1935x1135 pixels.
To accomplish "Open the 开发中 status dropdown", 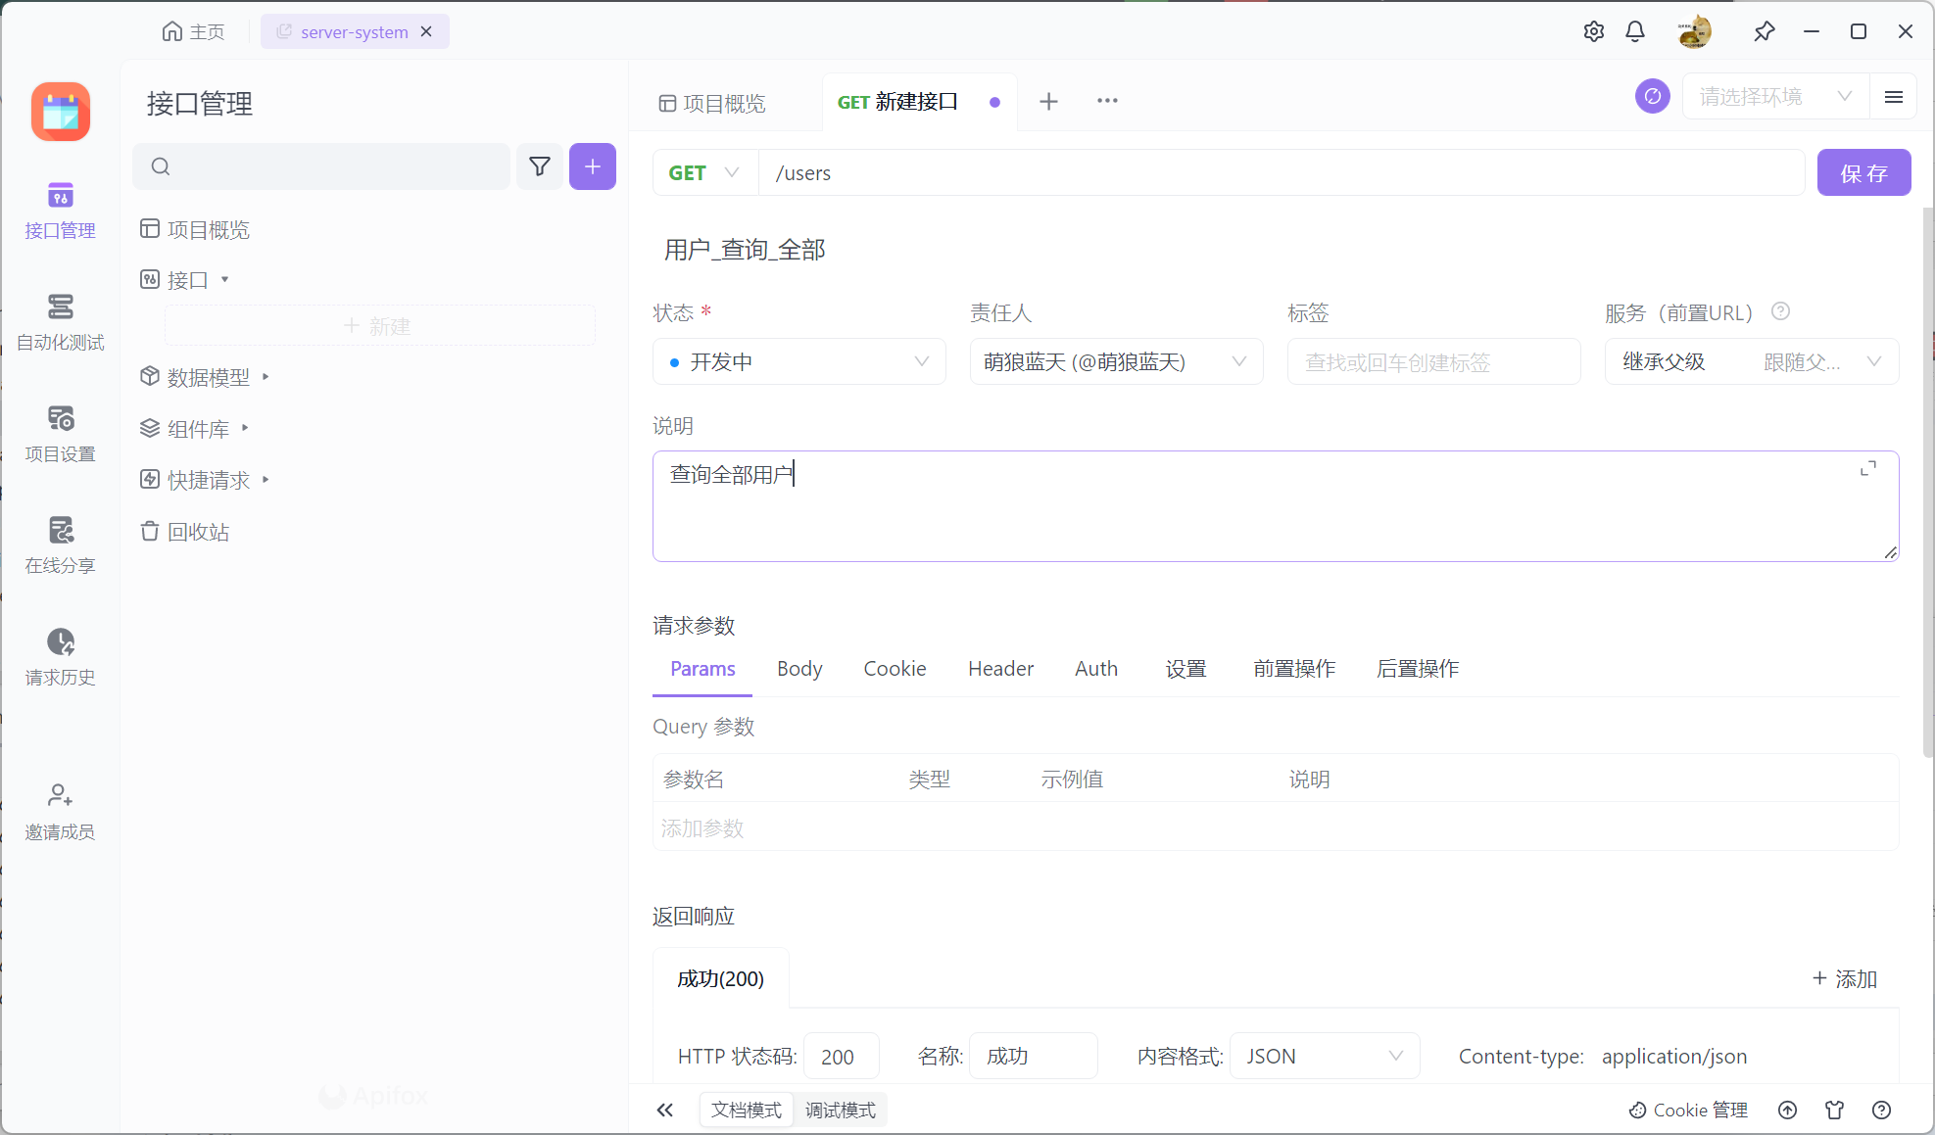I will (x=799, y=361).
